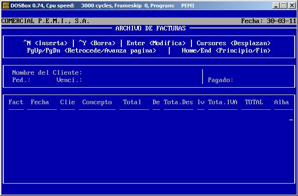This screenshot has width=298, height=196.
Task: Click the ARCHIVO DE FACTURAS title
Action: [150, 28]
